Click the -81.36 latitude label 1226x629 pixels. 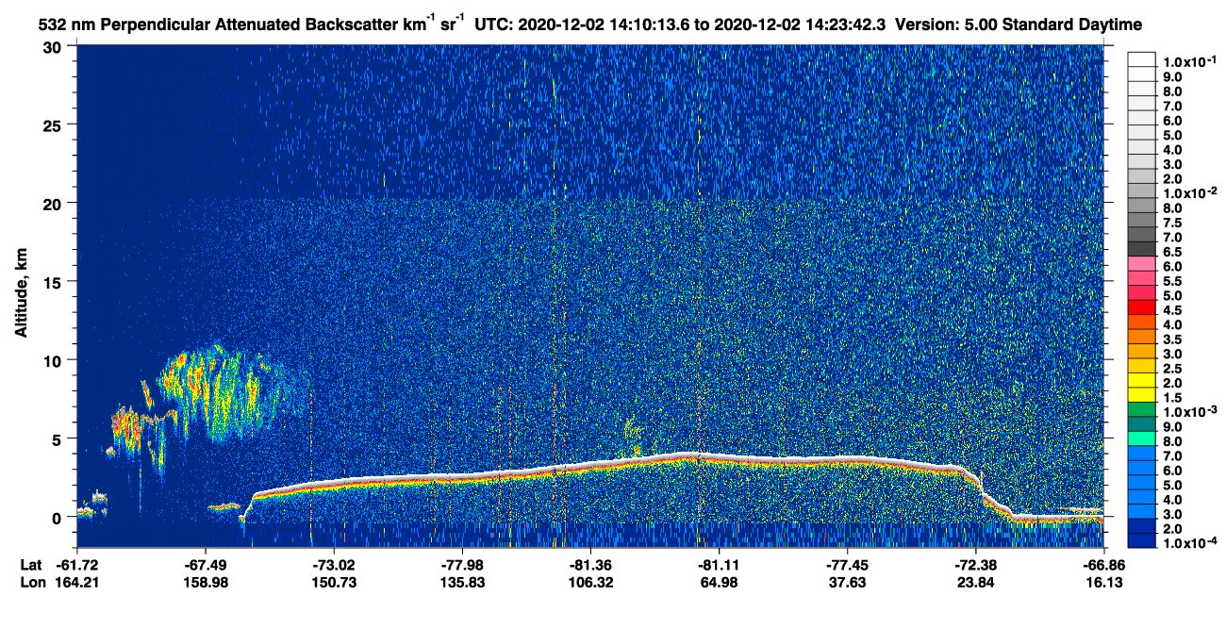point(590,565)
